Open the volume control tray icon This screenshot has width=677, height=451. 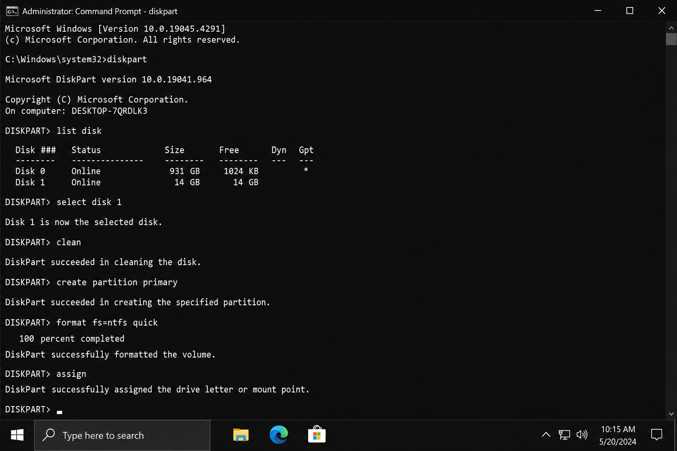582,435
